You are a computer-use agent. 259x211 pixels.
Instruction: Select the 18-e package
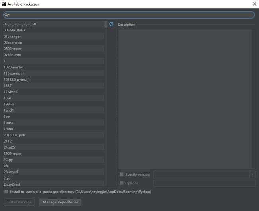point(54,98)
